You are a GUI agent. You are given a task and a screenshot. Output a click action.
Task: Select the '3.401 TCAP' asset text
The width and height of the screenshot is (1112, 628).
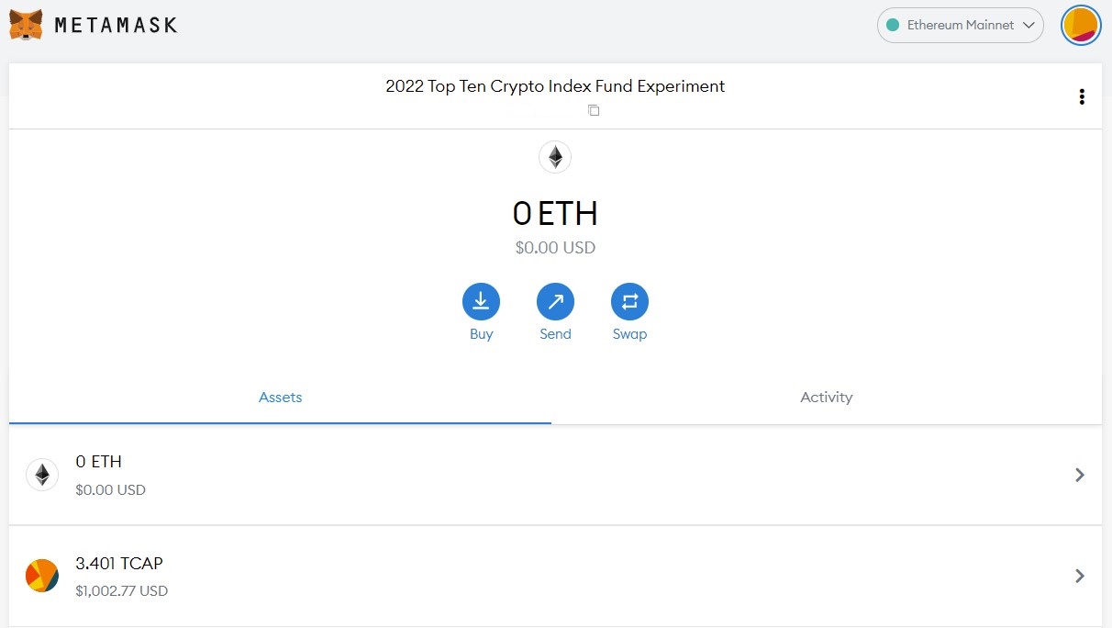pos(119,563)
